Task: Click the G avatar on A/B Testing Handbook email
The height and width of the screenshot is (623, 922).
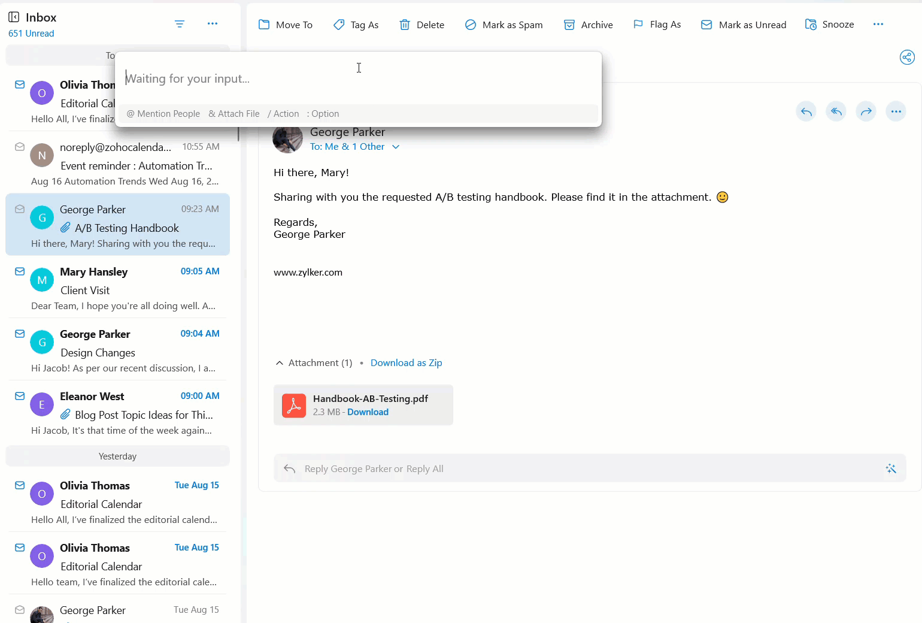Action: [x=42, y=217]
